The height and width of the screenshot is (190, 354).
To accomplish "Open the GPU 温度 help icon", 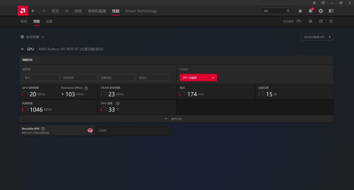I will [x=118, y=103].
